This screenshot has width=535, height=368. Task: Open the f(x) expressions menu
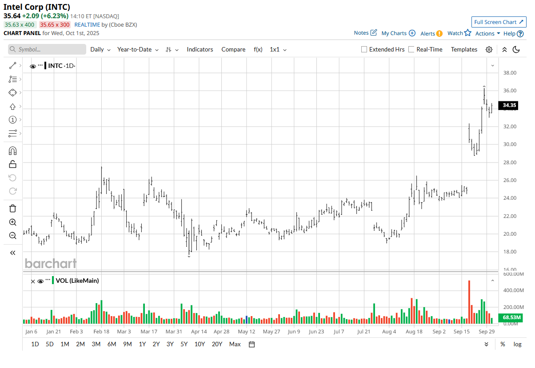pos(258,49)
